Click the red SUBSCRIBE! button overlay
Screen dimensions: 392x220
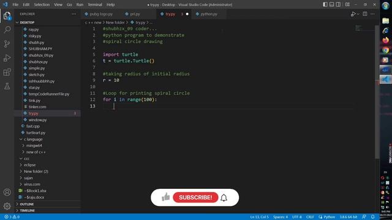click(195, 197)
